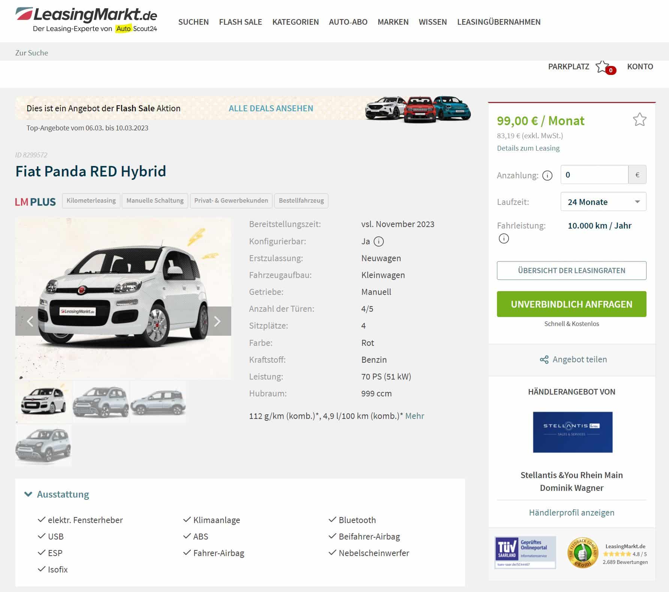Click the Konfigurierbar info icon
This screenshot has width=669, height=592.
[x=379, y=241]
